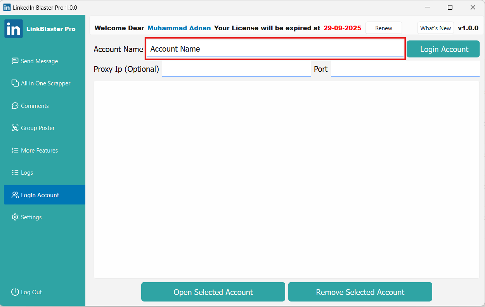Click Remove Selected Account button
Viewport: 485px width, 307px height.
pos(360,292)
